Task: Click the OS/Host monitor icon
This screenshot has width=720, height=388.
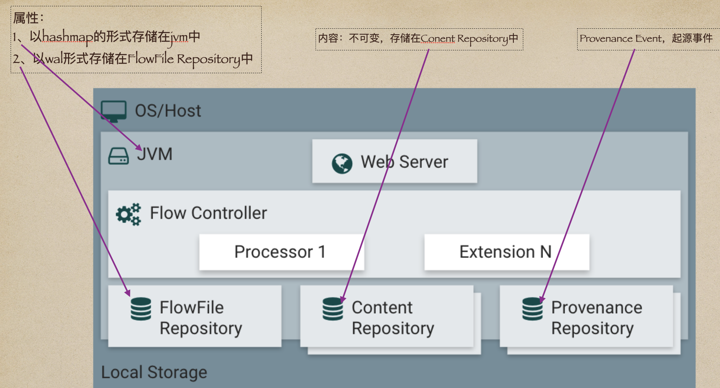Action: (114, 111)
